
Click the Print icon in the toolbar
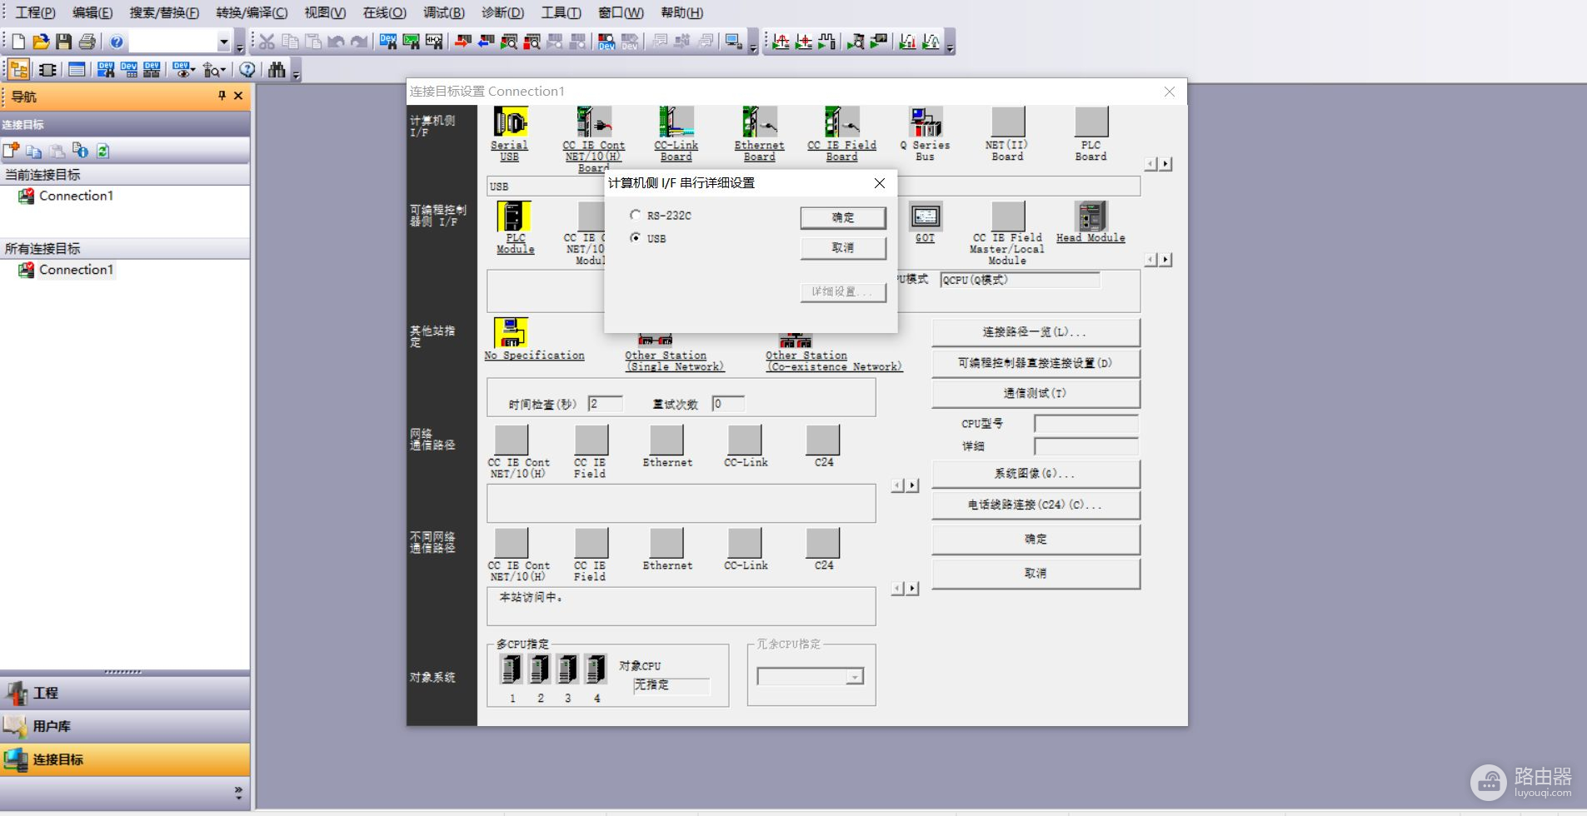[87, 42]
